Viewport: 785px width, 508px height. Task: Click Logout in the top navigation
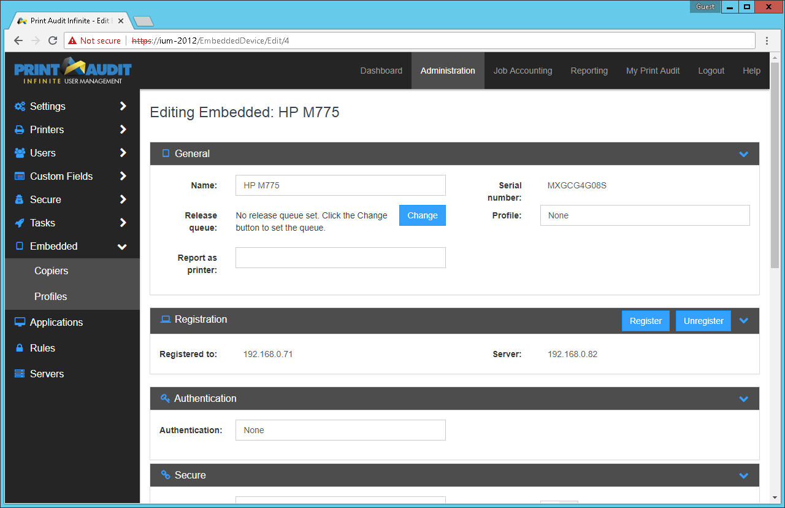[x=711, y=71]
